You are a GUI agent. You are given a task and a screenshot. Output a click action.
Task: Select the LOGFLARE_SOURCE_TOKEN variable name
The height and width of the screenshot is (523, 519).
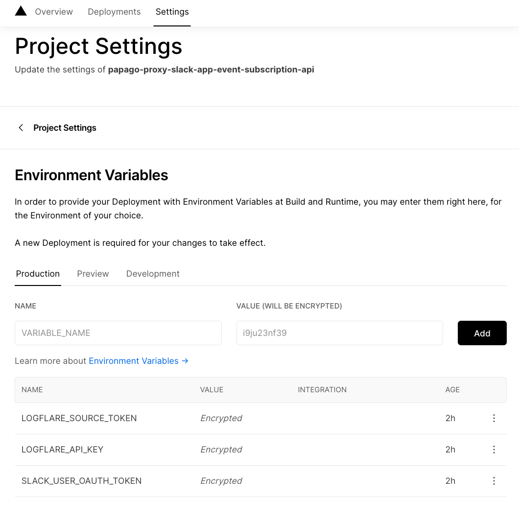click(79, 418)
